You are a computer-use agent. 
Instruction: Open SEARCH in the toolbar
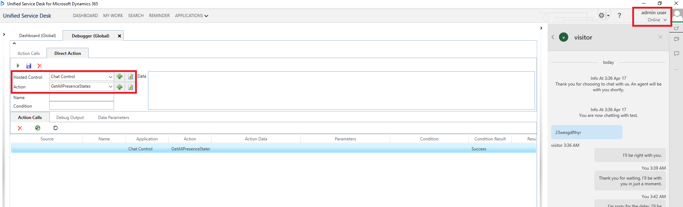(x=136, y=16)
